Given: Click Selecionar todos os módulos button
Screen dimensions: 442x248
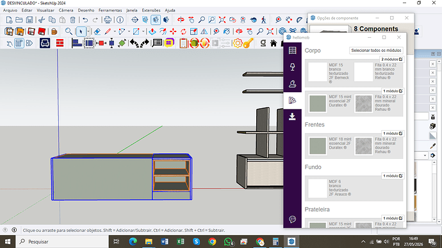Looking at the screenshot, I should 376,50.
